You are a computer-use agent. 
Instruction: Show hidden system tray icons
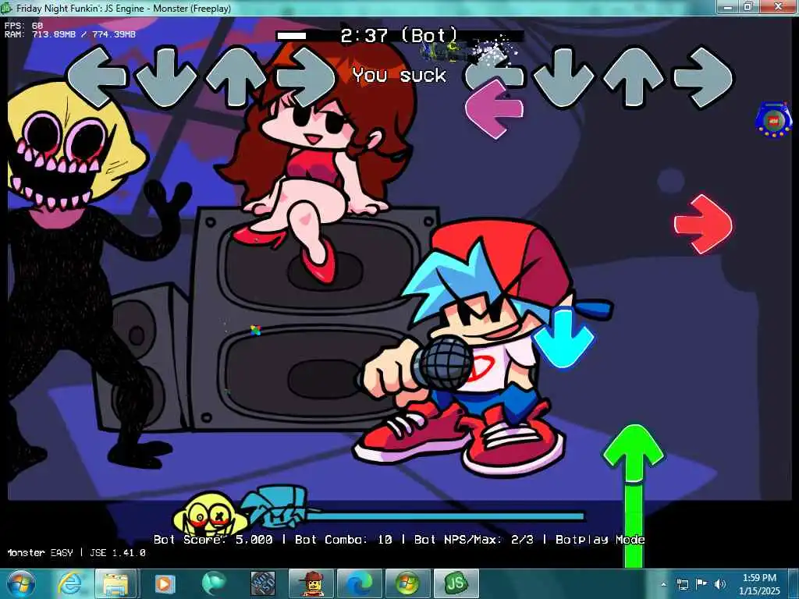[x=663, y=584]
